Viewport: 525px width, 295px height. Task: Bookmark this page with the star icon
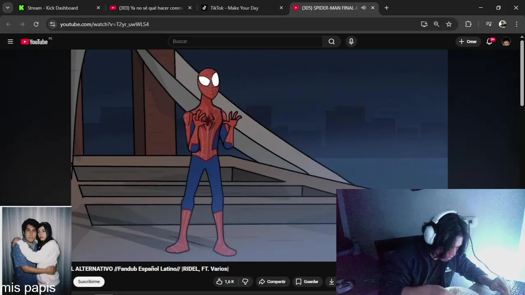tap(449, 24)
